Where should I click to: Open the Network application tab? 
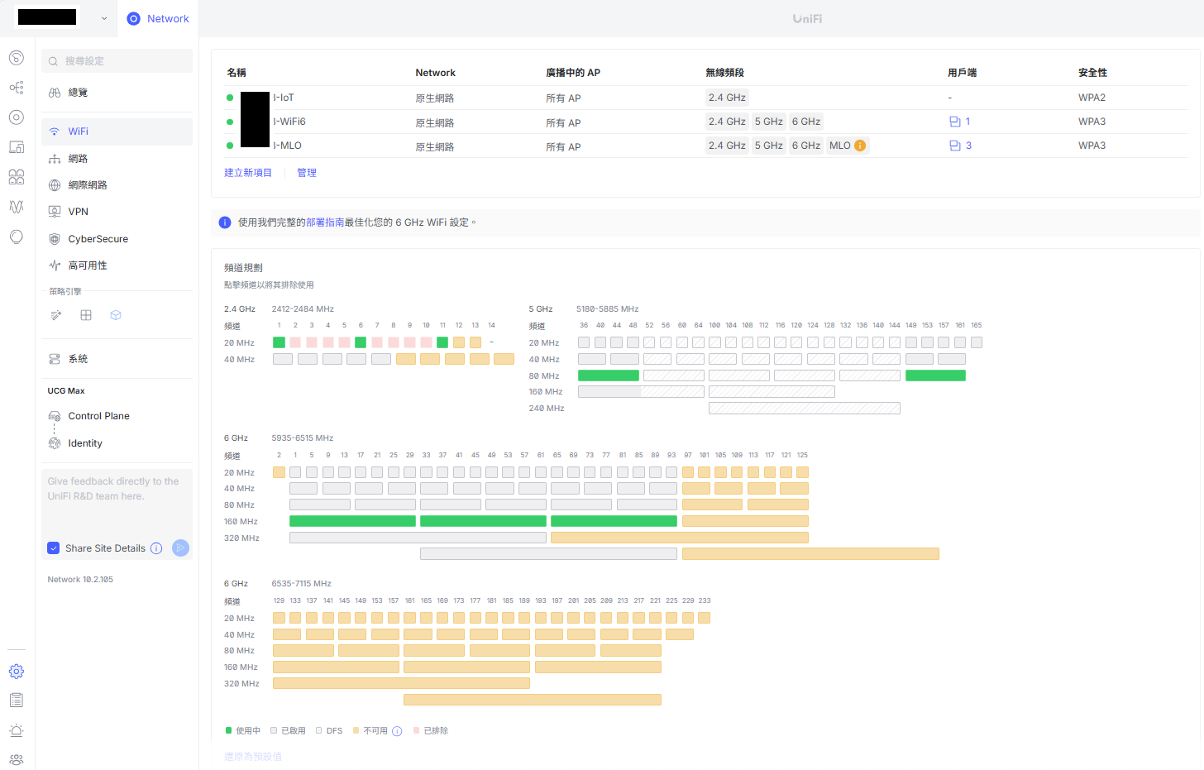(158, 18)
